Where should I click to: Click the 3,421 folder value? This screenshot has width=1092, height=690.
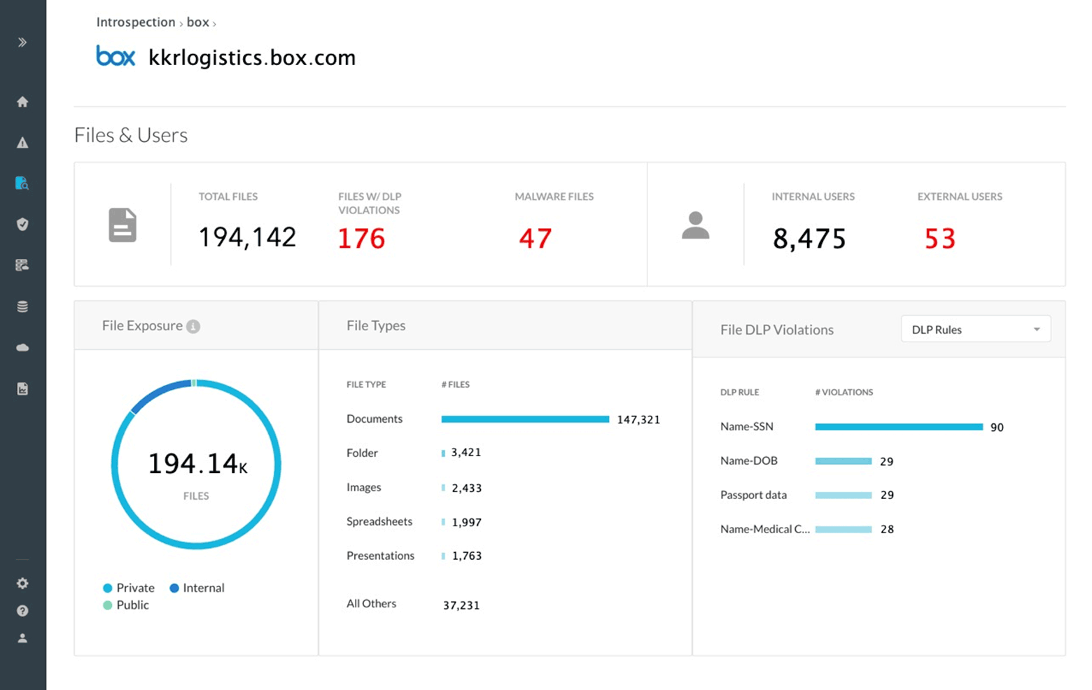pyautogui.click(x=466, y=452)
